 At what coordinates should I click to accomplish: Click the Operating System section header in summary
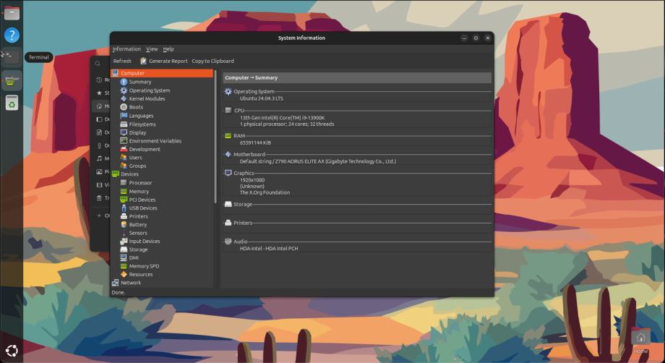(254, 91)
